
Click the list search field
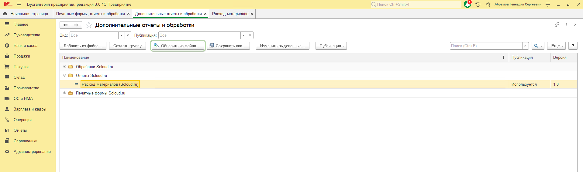[486, 46]
